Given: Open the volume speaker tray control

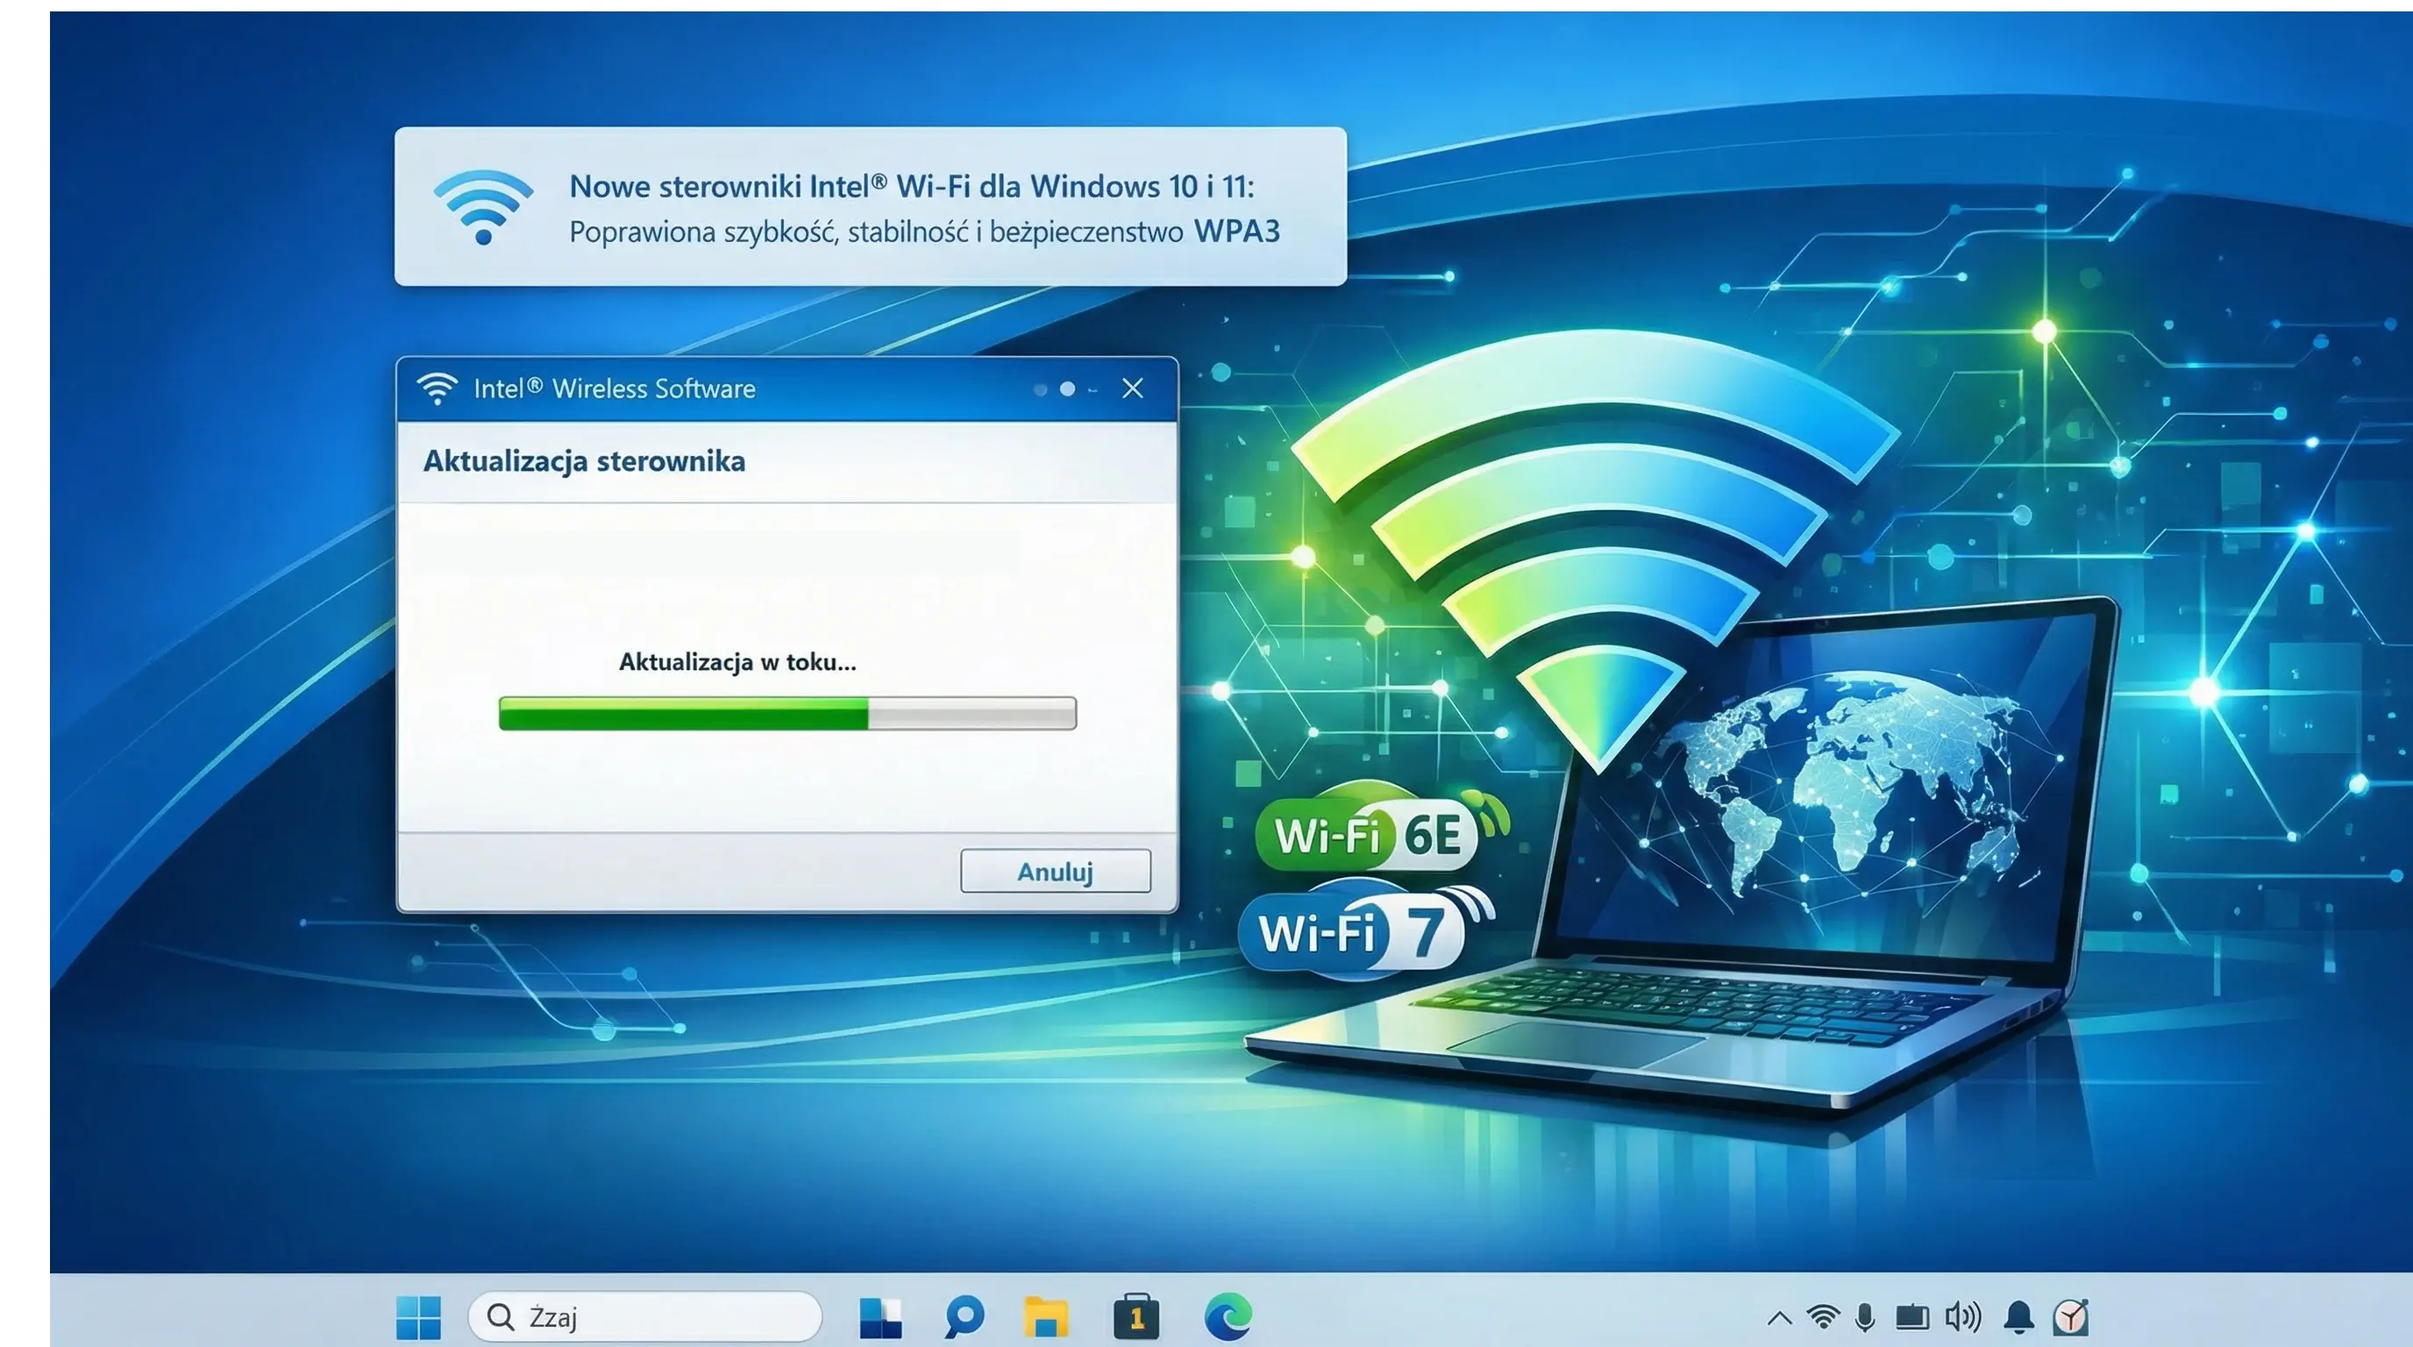Looking at the screenshot, I should (1962, 1317).
